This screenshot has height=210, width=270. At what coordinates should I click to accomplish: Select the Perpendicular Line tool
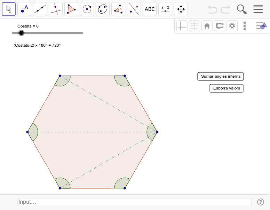[x=56, y=9]
